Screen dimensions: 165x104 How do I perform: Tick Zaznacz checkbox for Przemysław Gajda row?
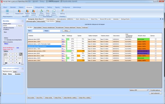click(x=156, y=44)
